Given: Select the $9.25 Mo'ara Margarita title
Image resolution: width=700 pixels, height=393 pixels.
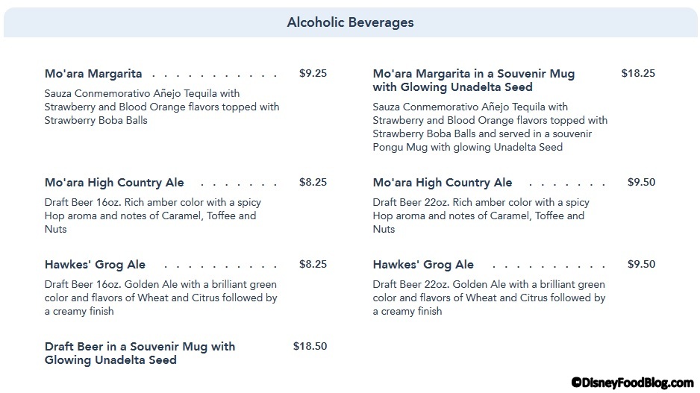Looking at the screenshot, I should [93, 74].
